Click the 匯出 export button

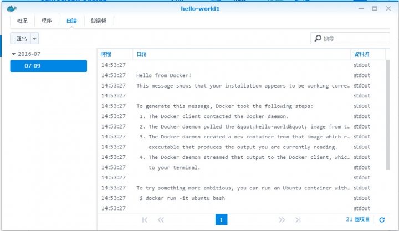coord(21,39)
